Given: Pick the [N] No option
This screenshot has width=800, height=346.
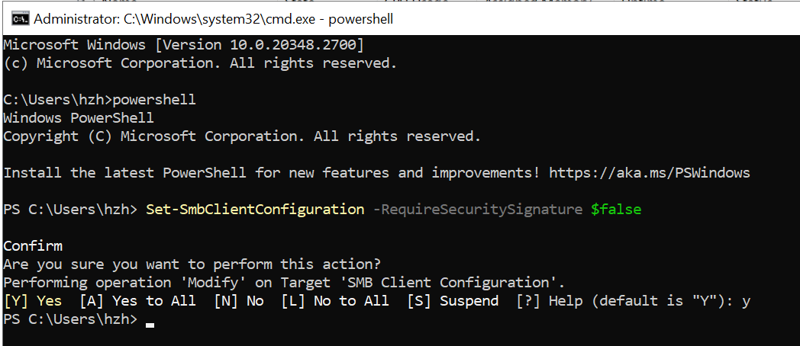Looking at the screenshot, I should (239, 301).
